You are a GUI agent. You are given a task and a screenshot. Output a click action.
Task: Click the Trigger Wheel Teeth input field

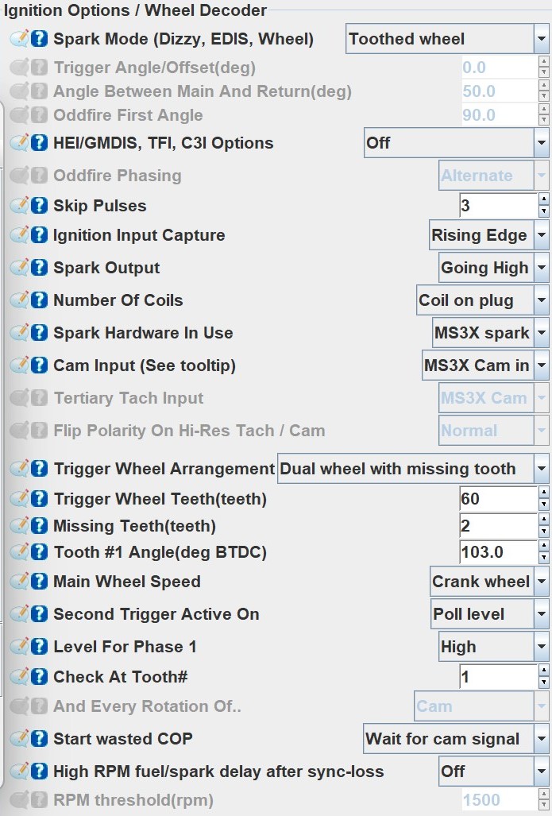pos(498,499)
